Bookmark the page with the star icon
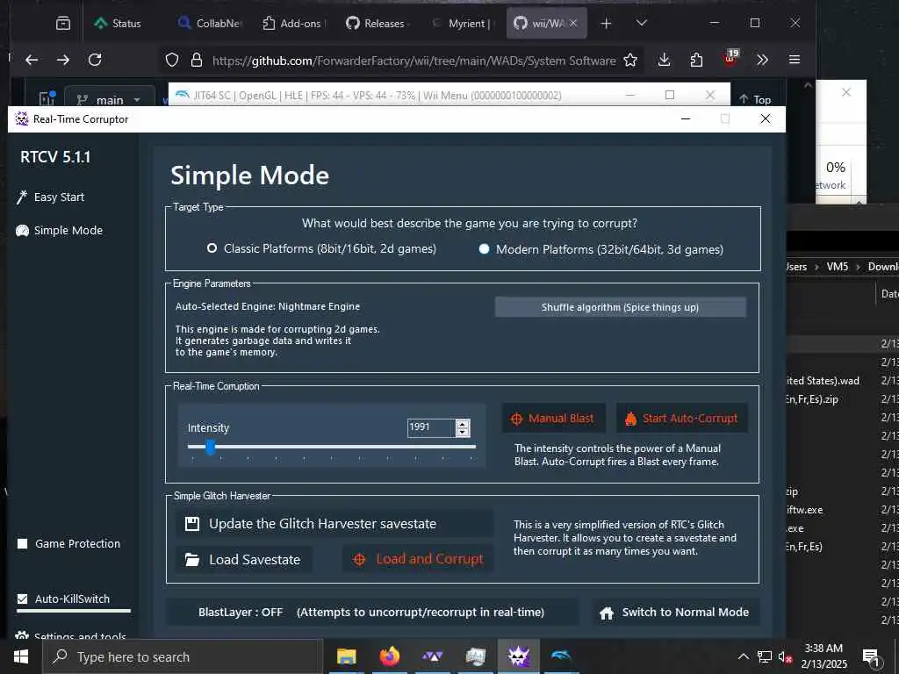899x674 pixels. (x=630, y=60)
